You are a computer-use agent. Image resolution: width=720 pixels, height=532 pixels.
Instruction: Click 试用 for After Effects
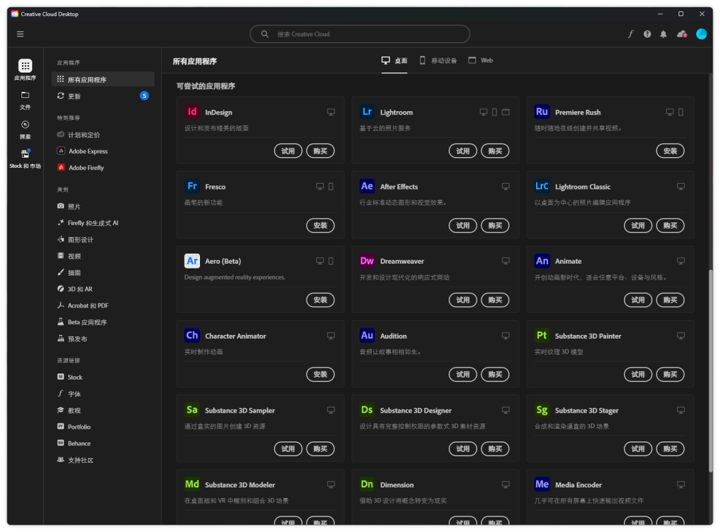463,225
